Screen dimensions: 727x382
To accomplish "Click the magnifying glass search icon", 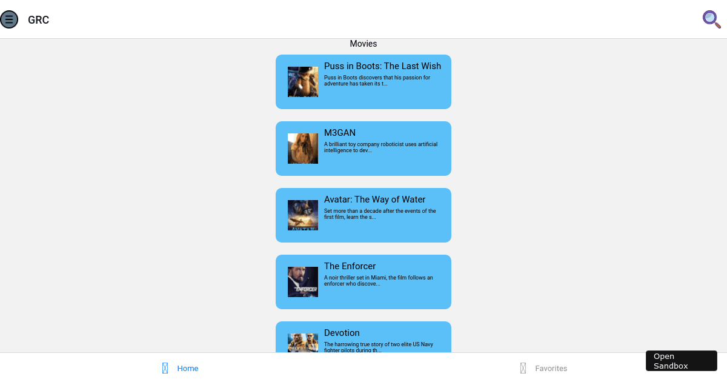I will 711,19.
